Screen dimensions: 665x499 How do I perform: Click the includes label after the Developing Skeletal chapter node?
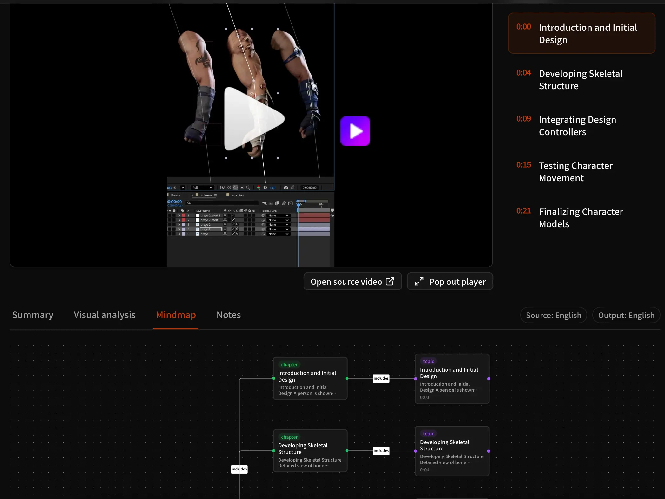(381, 451)
